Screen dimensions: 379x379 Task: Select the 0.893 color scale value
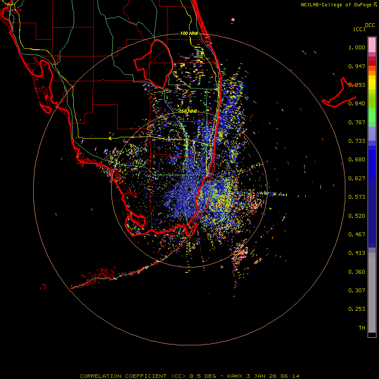[x=357, y=85]
